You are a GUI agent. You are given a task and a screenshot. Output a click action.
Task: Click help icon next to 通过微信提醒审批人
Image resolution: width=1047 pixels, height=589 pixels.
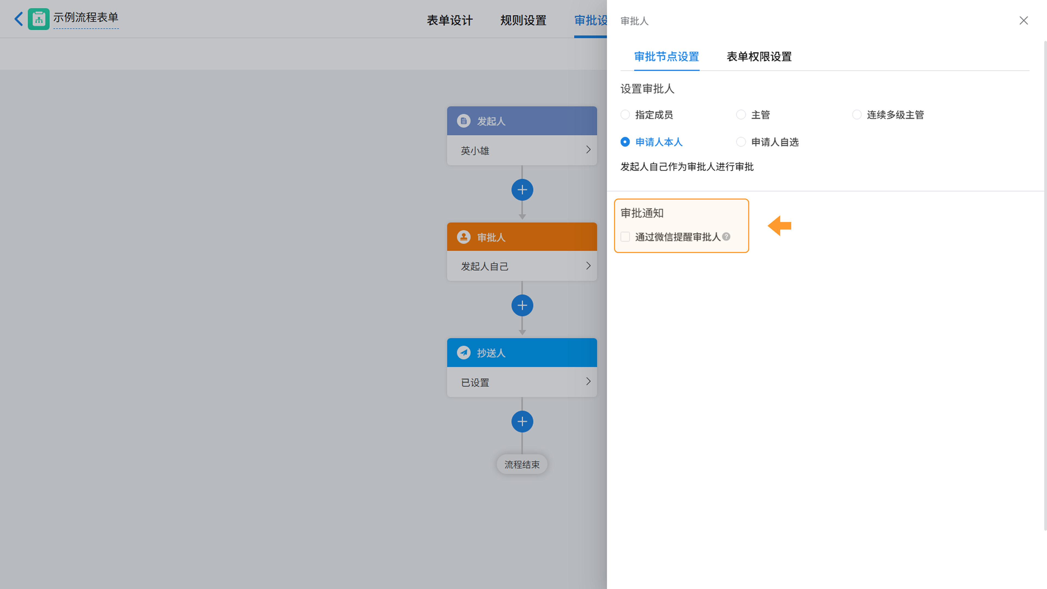726,237
